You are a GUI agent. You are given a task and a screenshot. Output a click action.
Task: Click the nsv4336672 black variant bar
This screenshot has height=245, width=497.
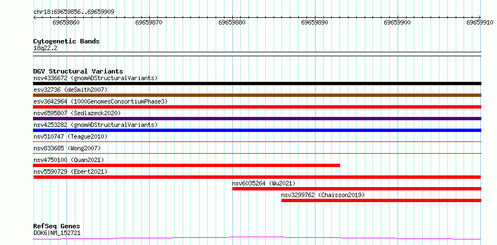[x=257, y=84]
